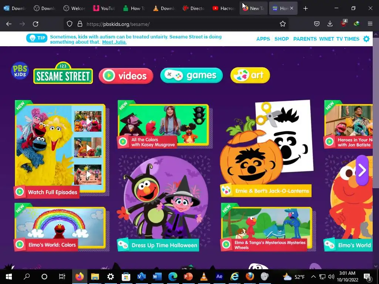Open a new browser tab
The height and width of the screenshot is (284, 379).
pos(305,9)
